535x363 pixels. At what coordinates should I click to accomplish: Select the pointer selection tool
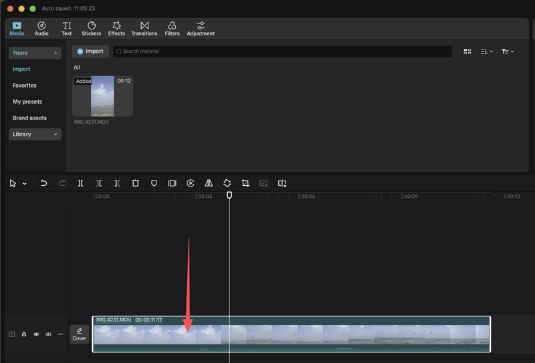(13, 184)
